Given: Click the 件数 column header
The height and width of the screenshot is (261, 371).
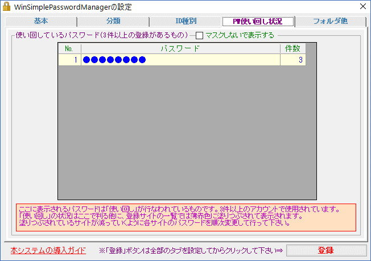Looking at the screenshot, I should pos(293,48).
